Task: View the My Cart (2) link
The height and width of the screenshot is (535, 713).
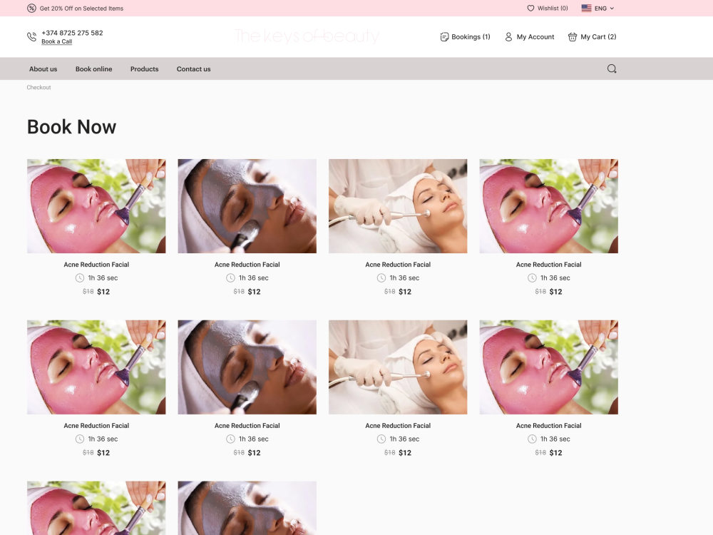Action: point(598,37)
